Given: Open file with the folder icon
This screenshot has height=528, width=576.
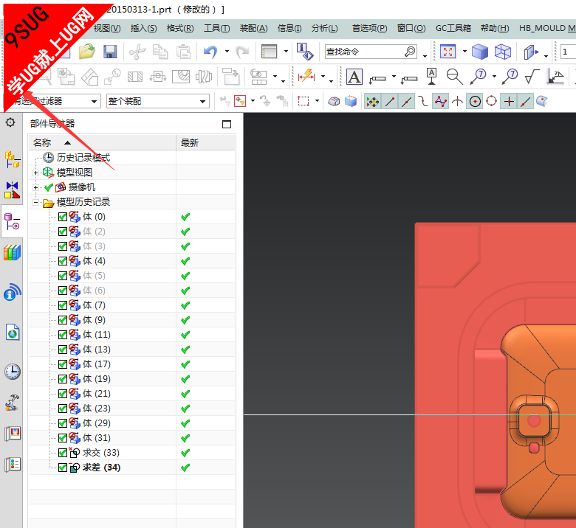Looking at the screenshot, I should tap(86, 52).
